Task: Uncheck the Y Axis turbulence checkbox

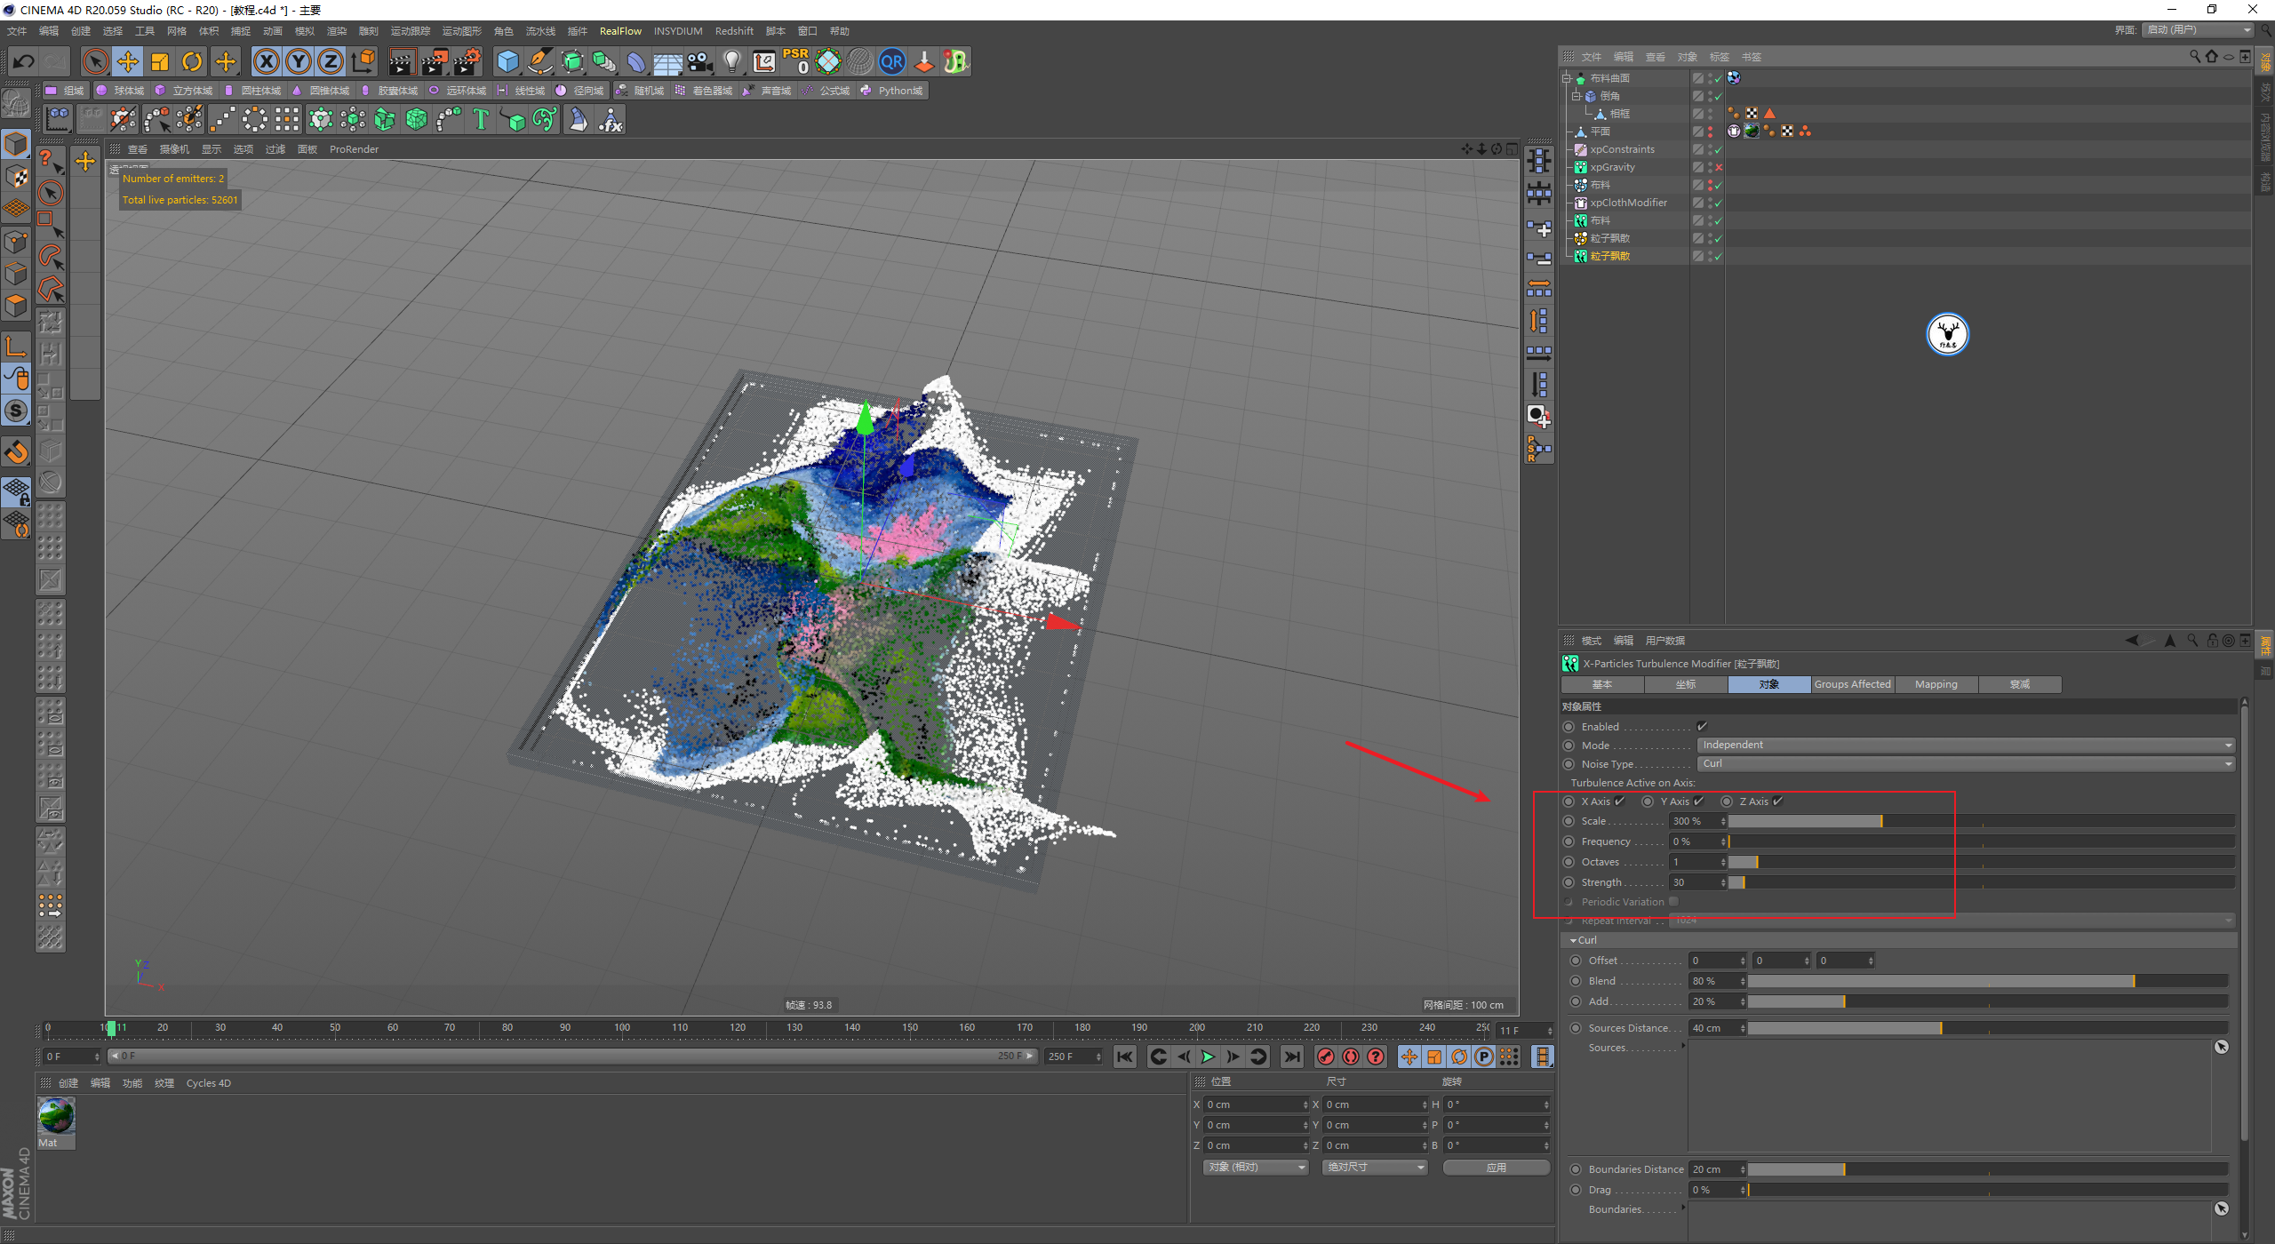Action: 1698,801
